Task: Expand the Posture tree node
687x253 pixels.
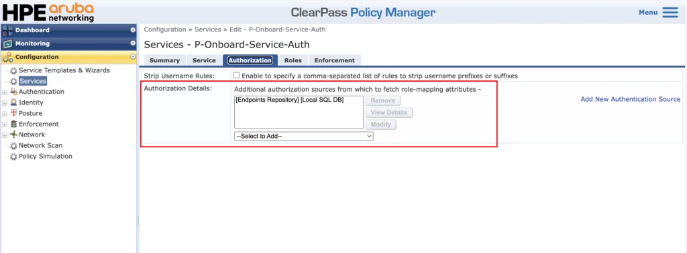Action: tap(5, 114)
